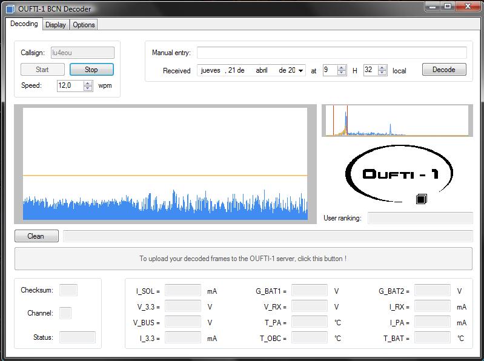
Task: Decrease Speed wpm with down arrow
Action: pyautogui.click(x=88, y=88)
